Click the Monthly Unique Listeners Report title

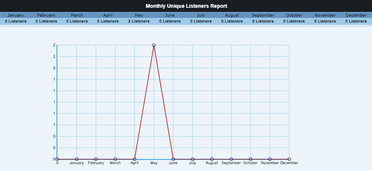point(186,6)
